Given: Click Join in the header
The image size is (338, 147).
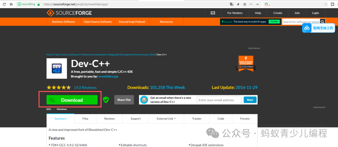Looking at the screenshot, I should point(297,13).
